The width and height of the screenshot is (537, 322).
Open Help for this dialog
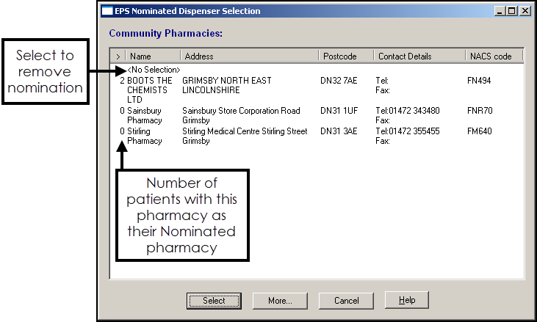click(406, 301)
